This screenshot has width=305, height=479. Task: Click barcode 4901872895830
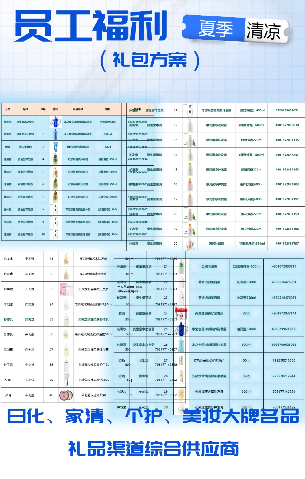[287, 125]
